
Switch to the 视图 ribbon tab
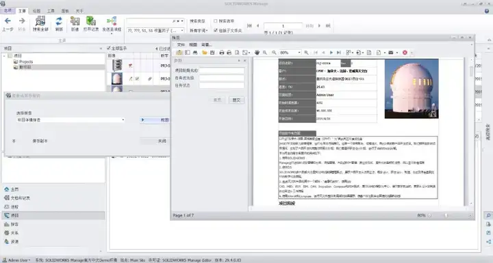[x=36, y=11]
